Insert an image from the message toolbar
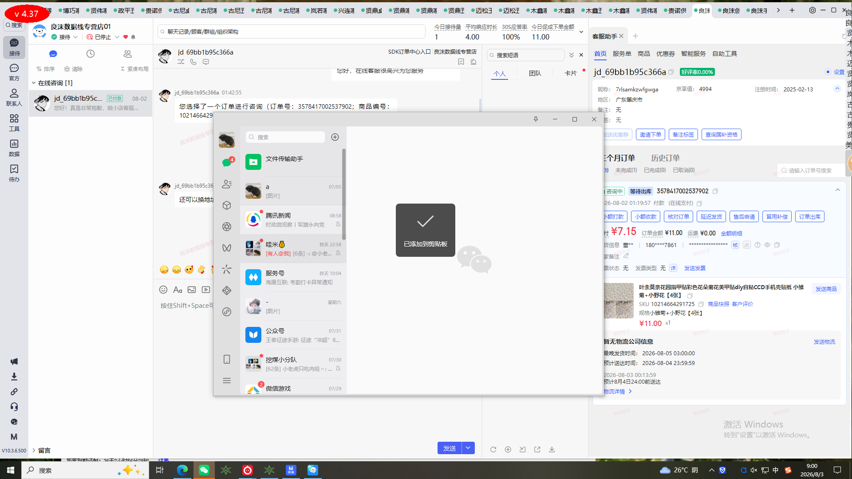Screen dimensions: 852x479 point(192,290)
